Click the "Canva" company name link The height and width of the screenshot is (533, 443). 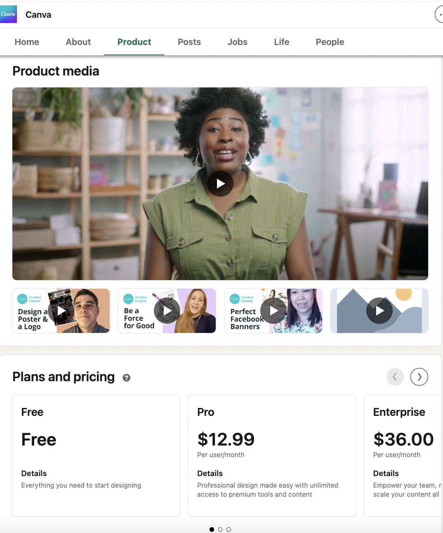pyautogui.click(x=38, y=14)
